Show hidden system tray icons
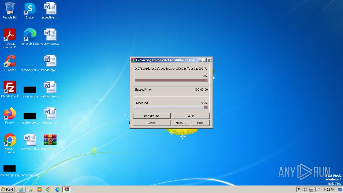The image size is (343, 193). click(299, 190)
